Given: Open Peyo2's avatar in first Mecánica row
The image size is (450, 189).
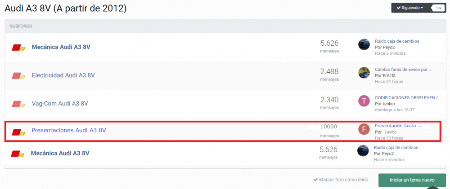Looking at the screenshot, I should [x=364, y=44].
